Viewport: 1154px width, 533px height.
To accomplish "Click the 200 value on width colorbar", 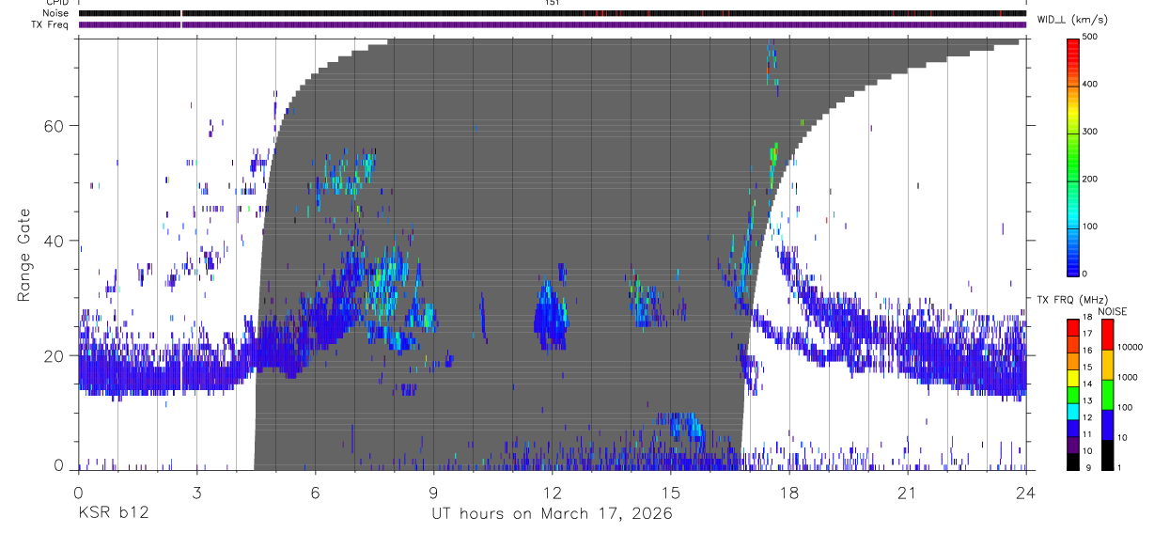I will (1089, 179).
